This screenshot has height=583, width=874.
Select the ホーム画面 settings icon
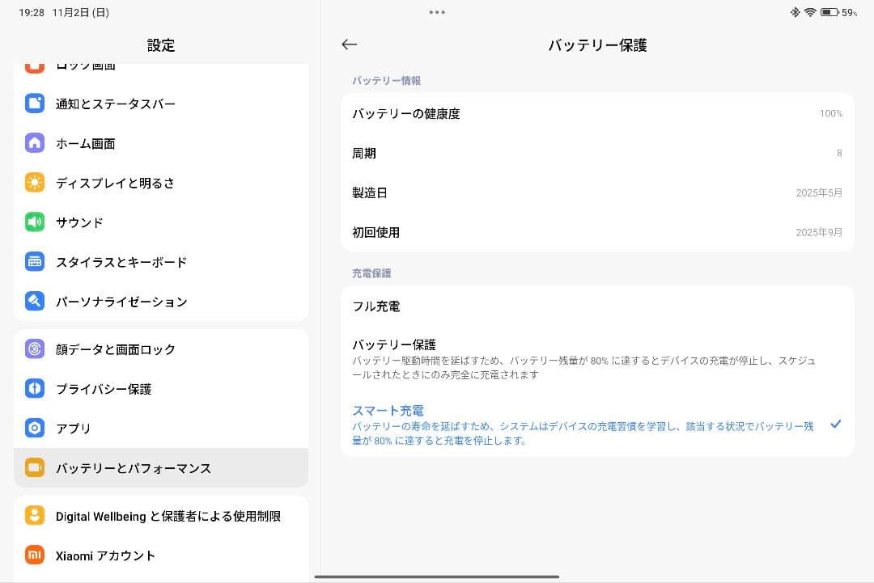pos(34,143)
